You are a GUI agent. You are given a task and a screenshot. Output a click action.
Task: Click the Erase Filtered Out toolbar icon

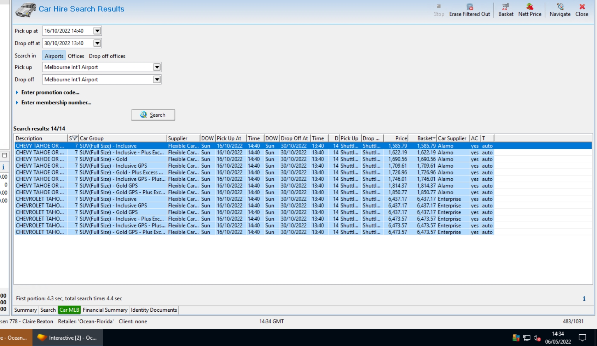pyautogui.click(x=469, y=10)
